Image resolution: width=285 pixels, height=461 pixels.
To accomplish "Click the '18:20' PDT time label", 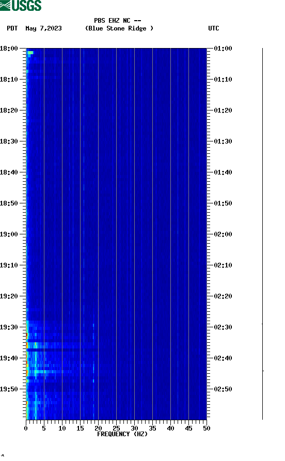I will pyautogui.click(x=9, y=110).
